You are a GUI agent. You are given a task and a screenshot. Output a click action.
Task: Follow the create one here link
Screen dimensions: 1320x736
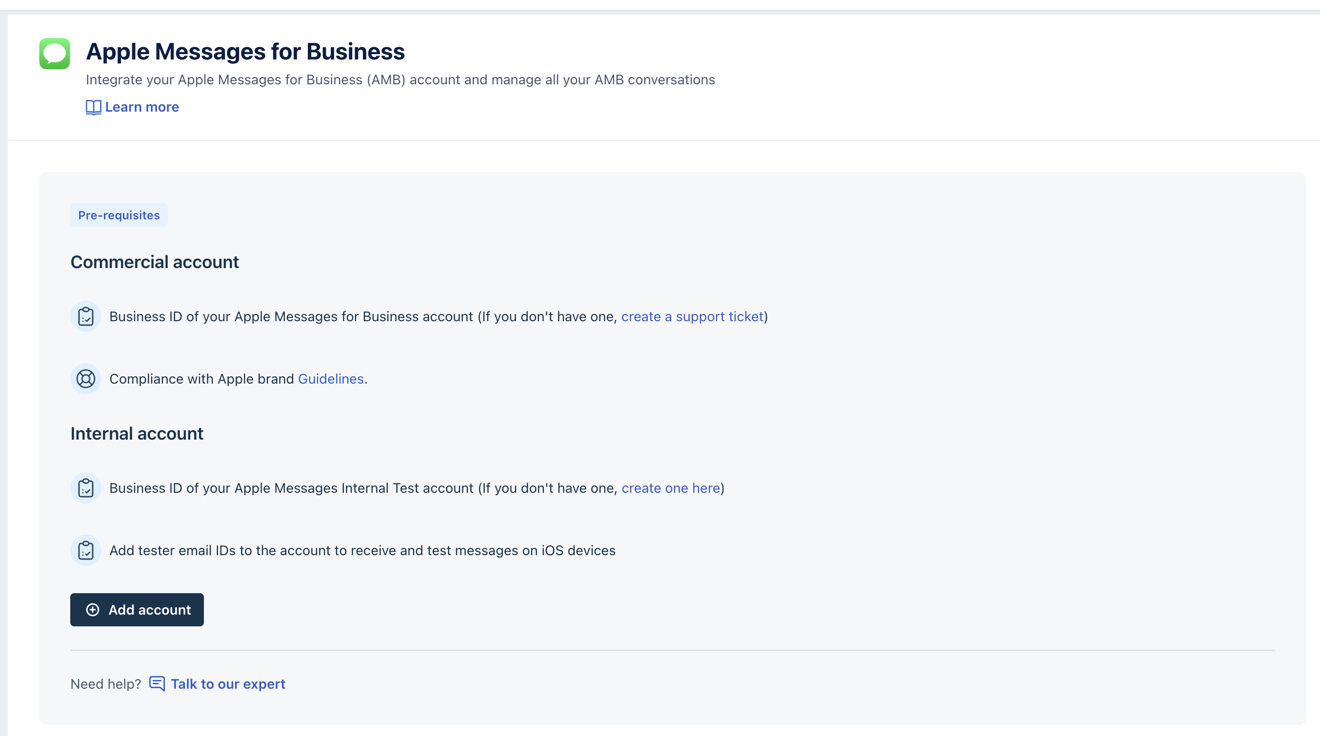[671, 488]
